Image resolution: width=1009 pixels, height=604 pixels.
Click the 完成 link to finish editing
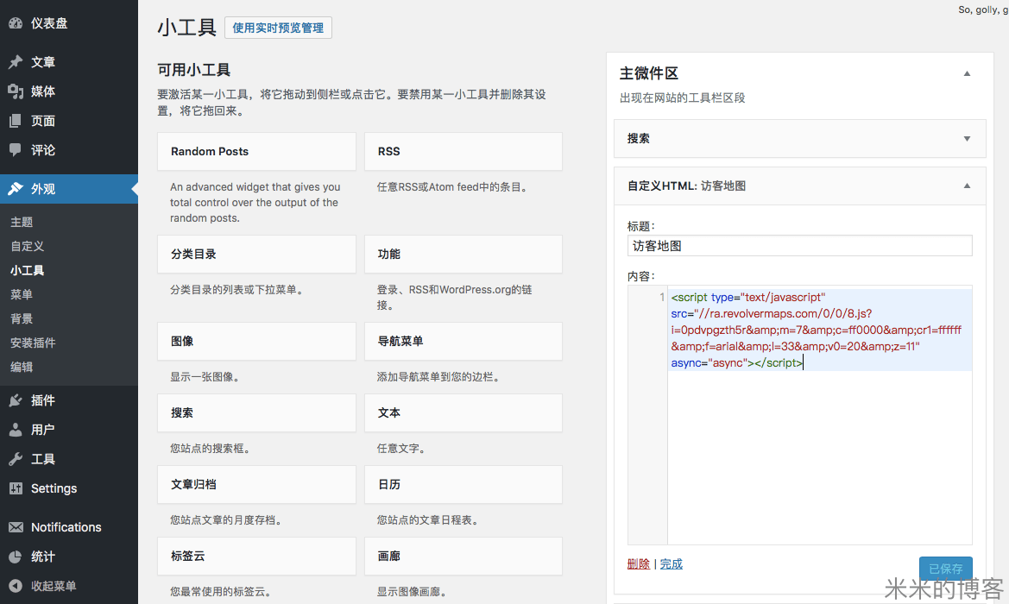point(671,563)
